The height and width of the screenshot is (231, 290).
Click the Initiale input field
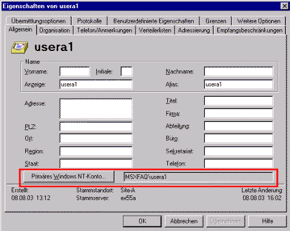pyautogui.click(x=127, y=72)
